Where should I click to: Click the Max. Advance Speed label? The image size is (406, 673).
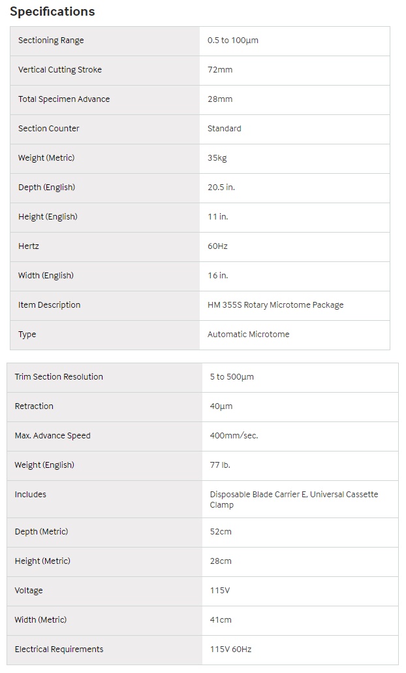pos(53,436)
